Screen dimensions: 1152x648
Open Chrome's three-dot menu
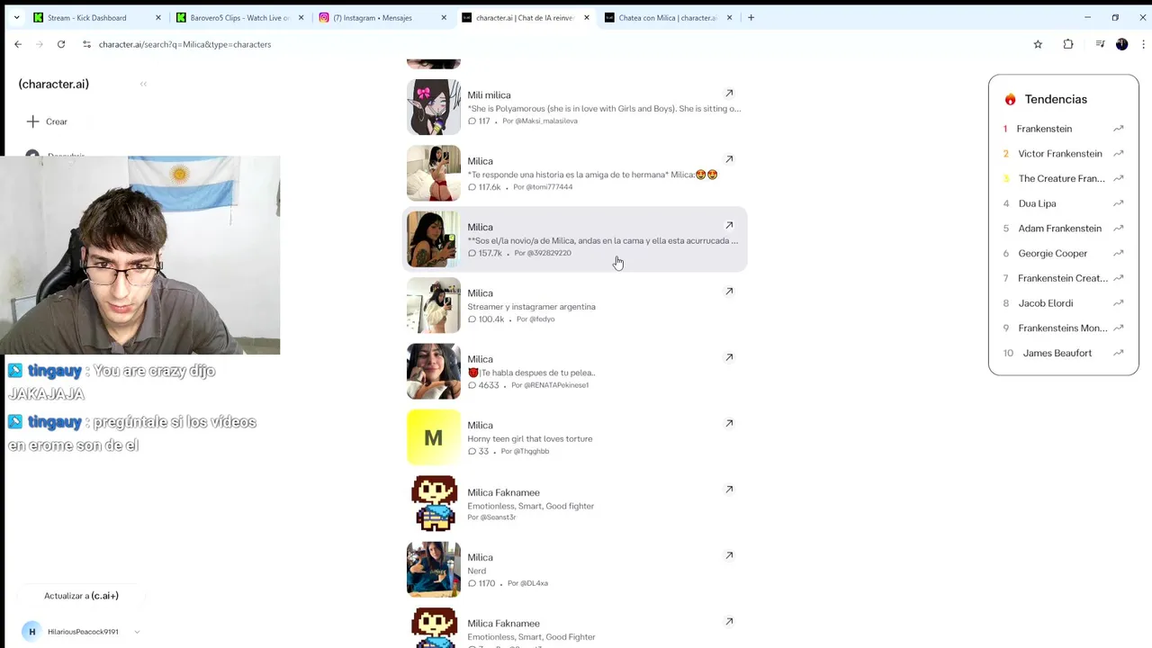coord(1144,44)
